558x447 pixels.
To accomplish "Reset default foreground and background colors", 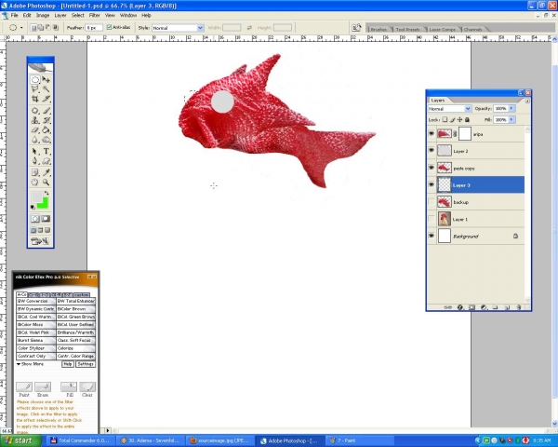I will tap(33, 207).
